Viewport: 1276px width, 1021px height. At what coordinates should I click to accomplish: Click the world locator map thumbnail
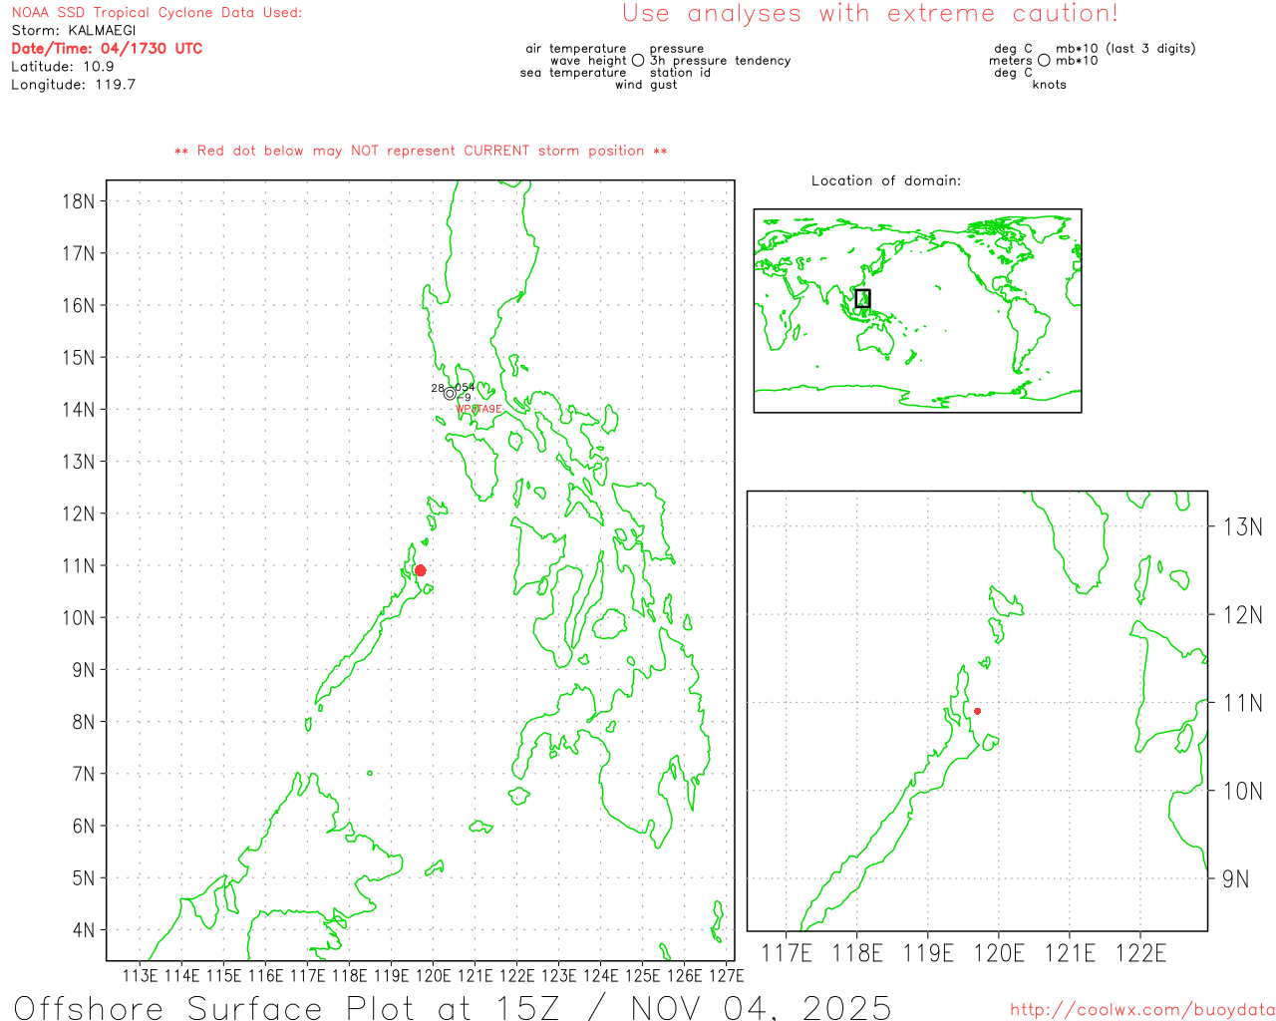tap(917, 311)
